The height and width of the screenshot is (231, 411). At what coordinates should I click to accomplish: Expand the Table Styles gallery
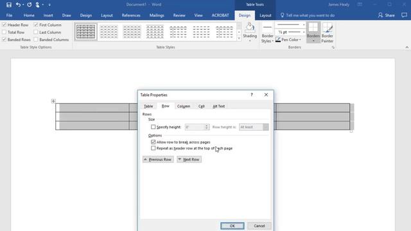(x=239, y=38)
